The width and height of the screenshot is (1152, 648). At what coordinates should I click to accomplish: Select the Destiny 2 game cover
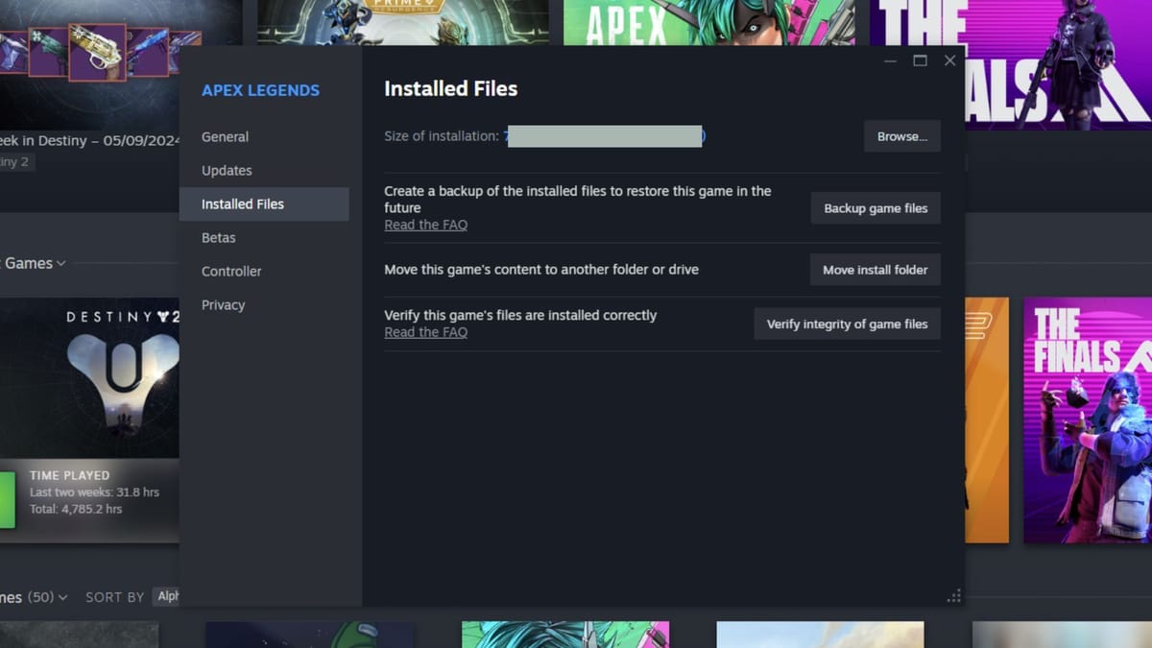point(89,377)
